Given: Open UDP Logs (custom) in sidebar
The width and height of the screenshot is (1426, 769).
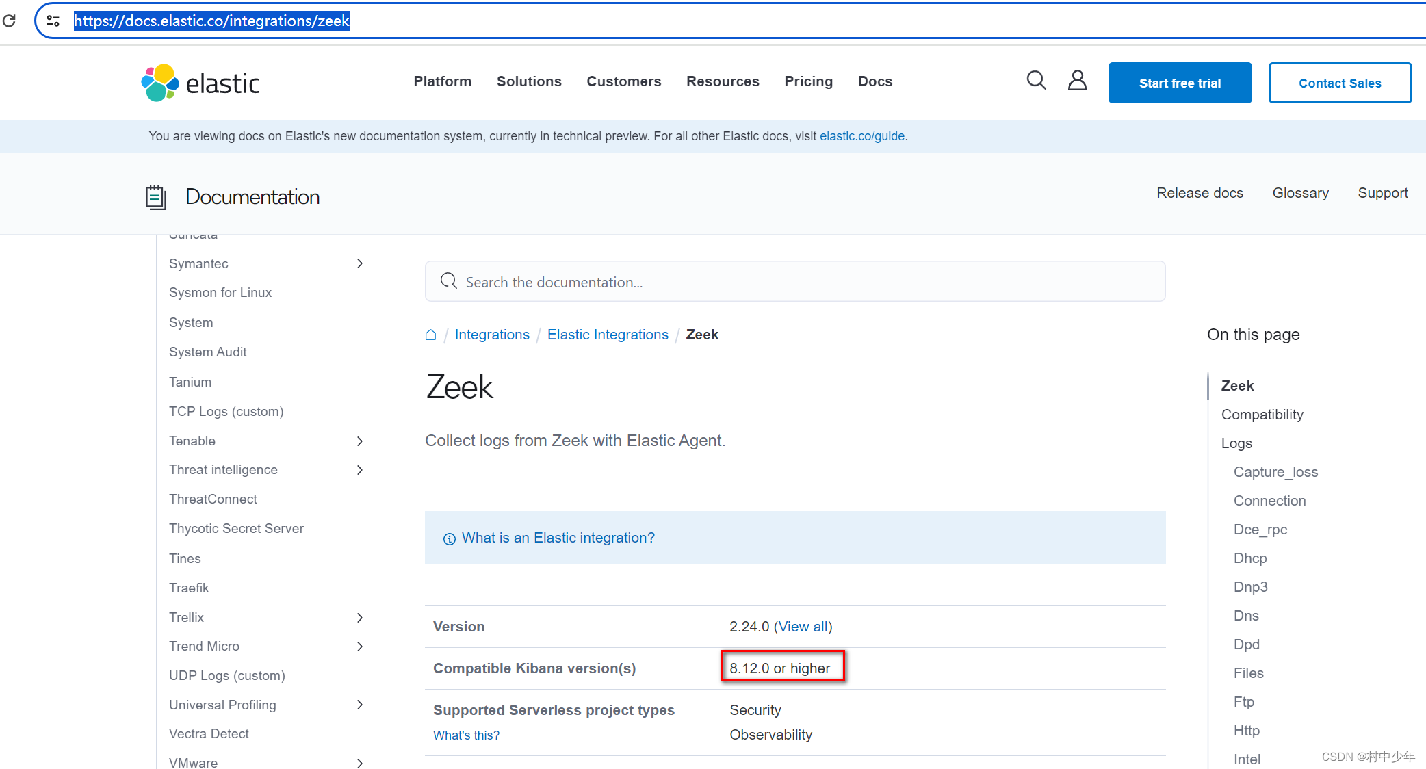Looking at the screenshot, I should click(227, 676).
